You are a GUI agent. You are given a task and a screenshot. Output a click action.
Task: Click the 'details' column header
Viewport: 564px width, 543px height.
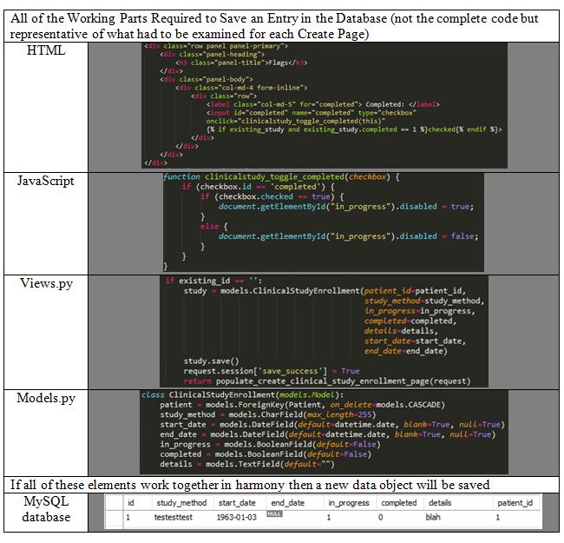440,503
